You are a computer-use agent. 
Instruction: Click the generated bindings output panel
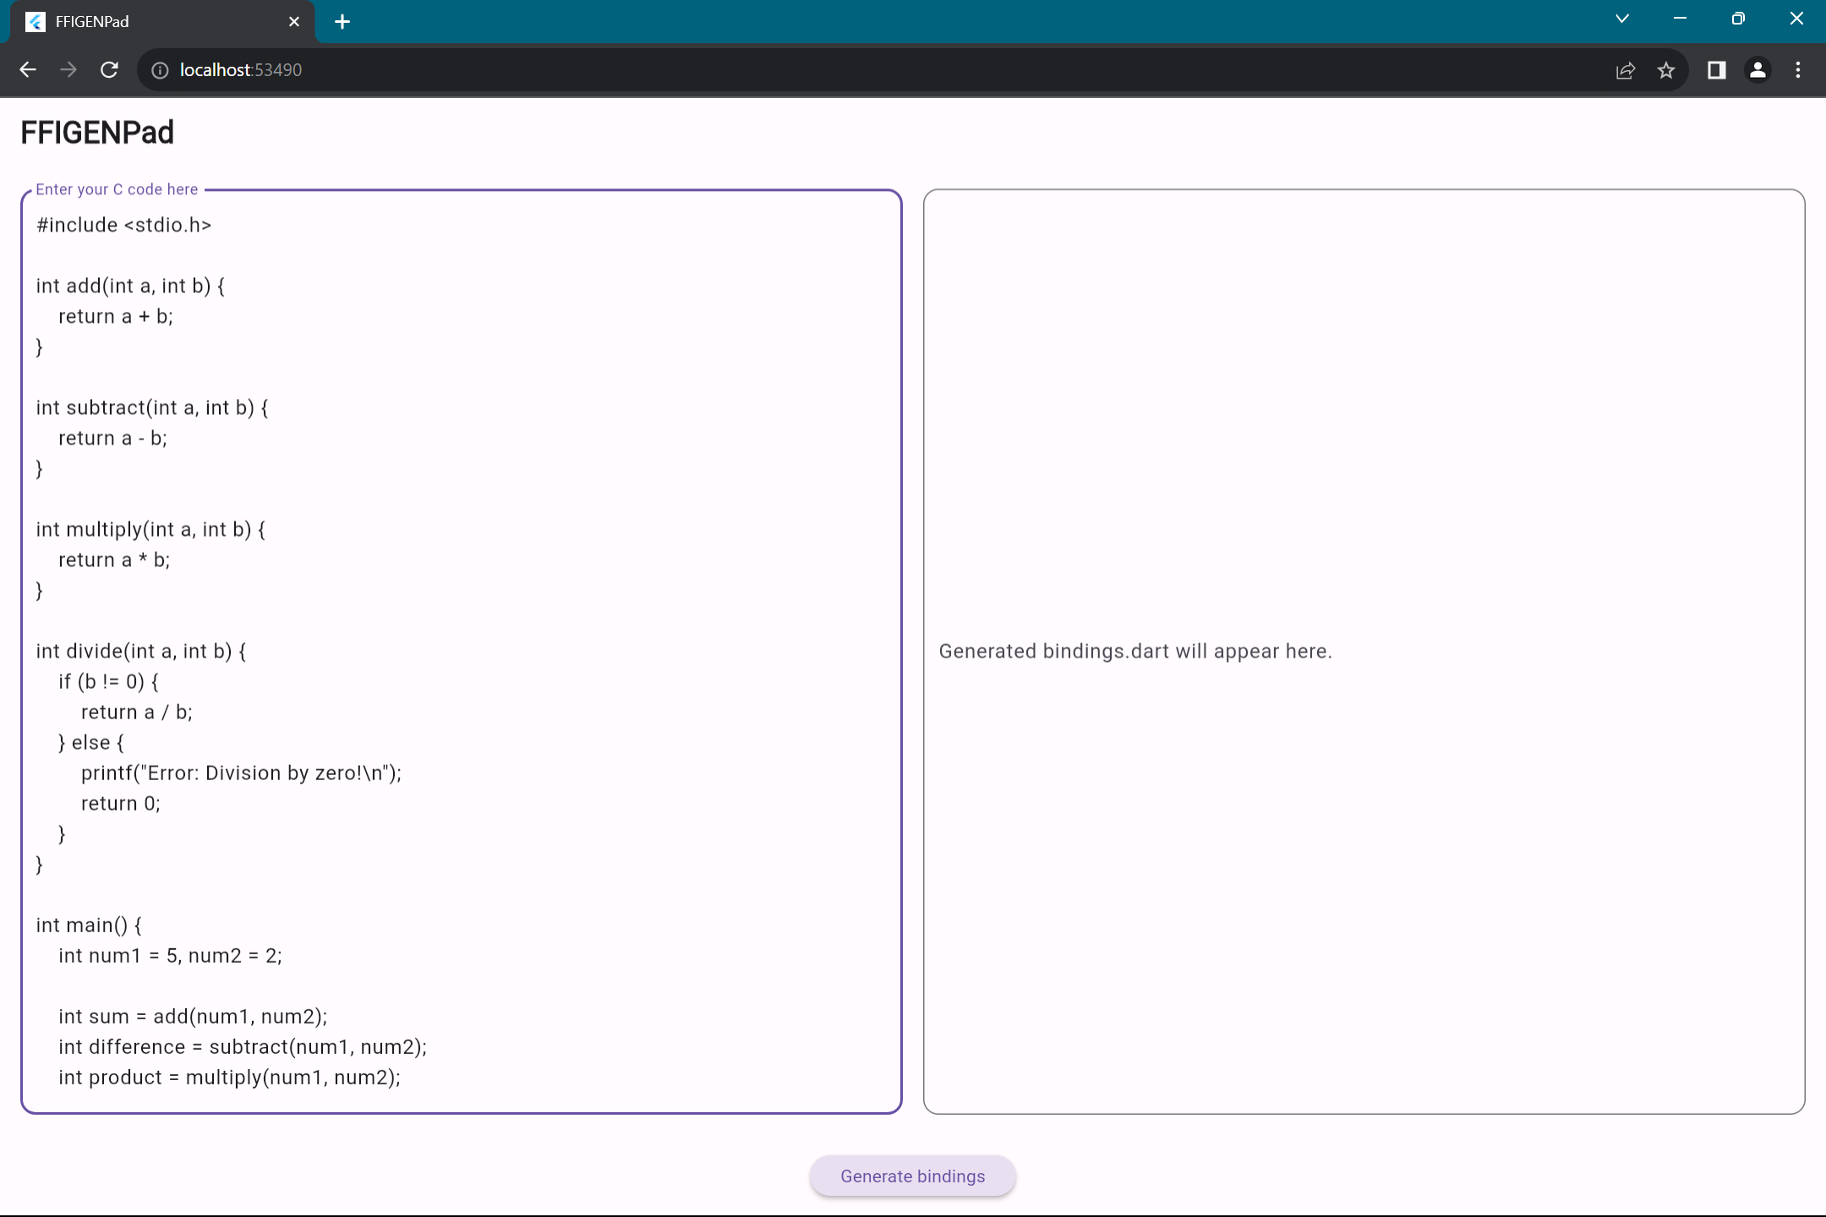(x=1363, y=423)
